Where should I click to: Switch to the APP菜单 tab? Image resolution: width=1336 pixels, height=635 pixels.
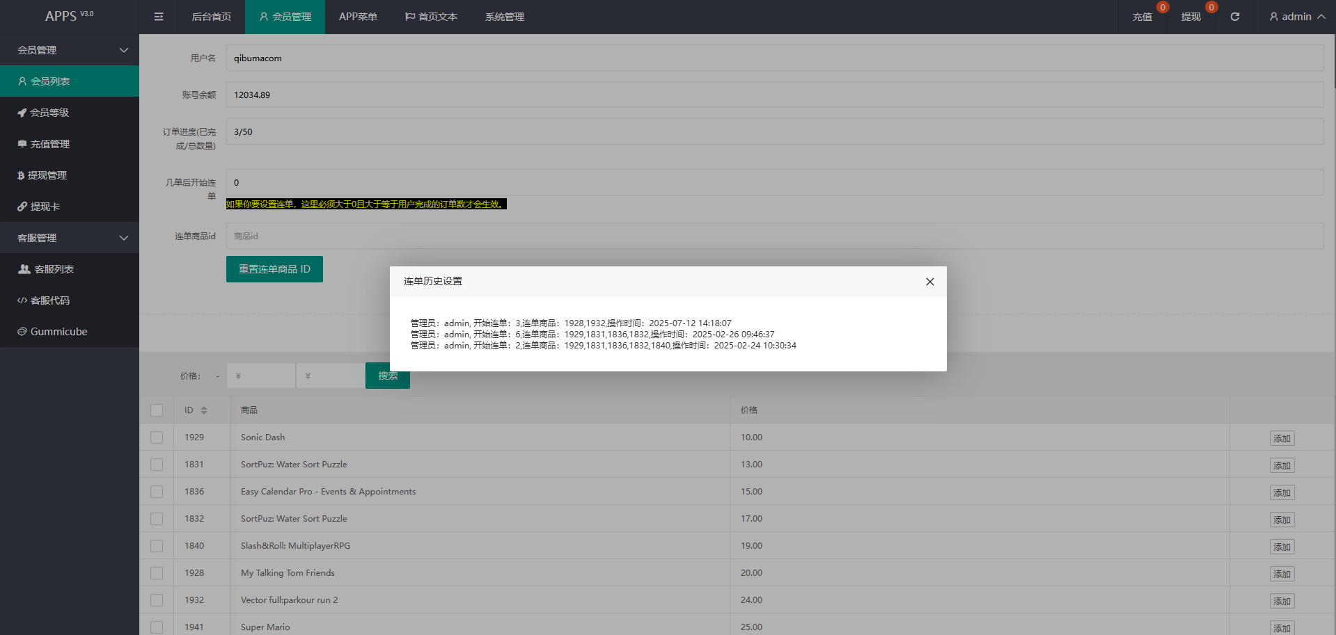[358, 17]
